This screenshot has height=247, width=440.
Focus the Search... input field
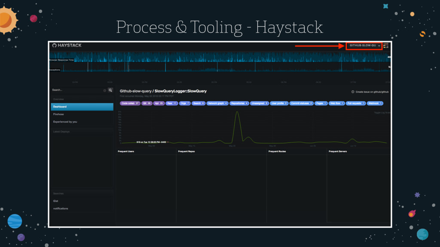tap(77, 90)
